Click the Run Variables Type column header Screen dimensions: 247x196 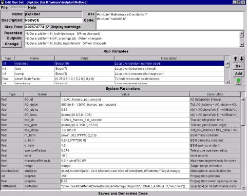(x=8, y=58)
